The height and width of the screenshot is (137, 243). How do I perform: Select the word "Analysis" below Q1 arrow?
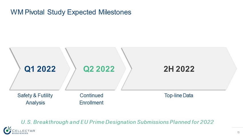tap(35, 103)
